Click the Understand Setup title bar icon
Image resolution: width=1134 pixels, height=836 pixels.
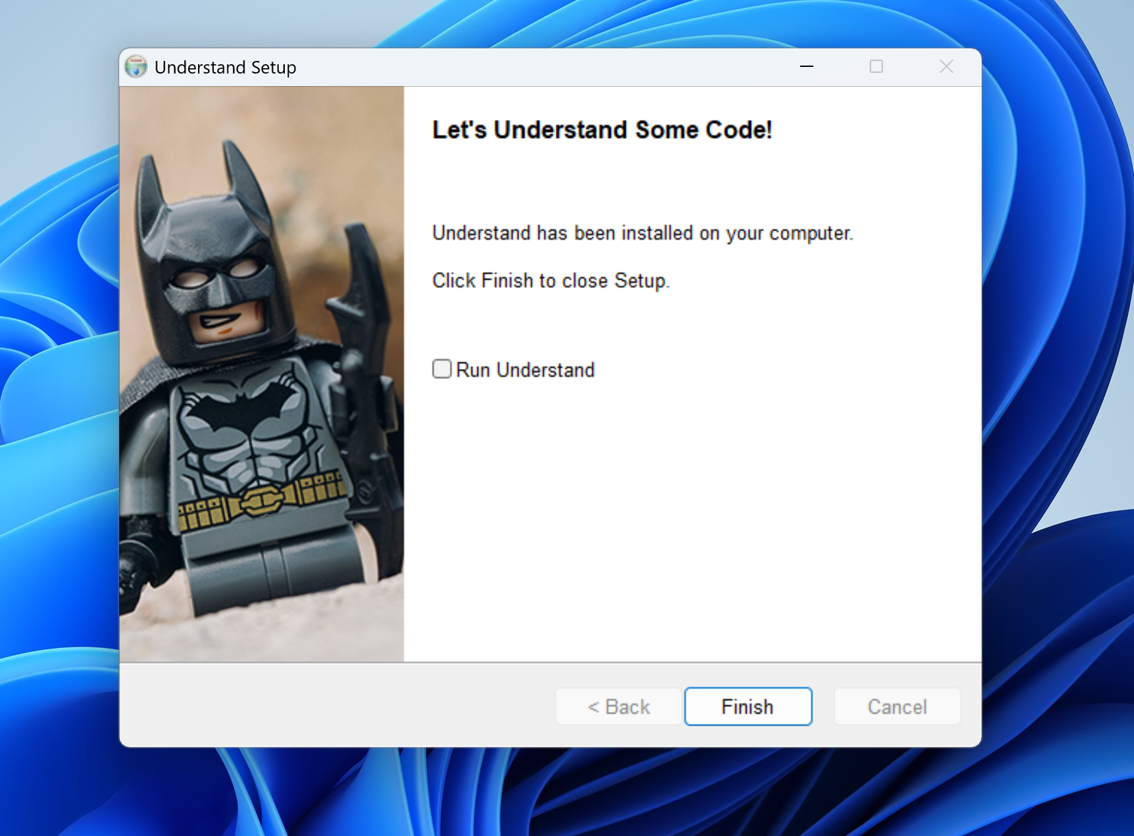pos(136,67)
